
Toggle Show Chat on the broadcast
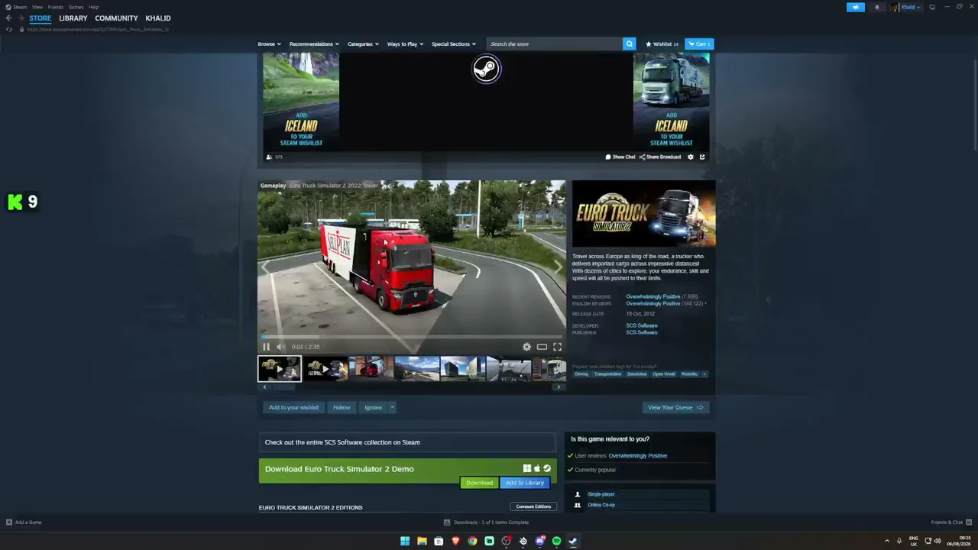[620, 157]
